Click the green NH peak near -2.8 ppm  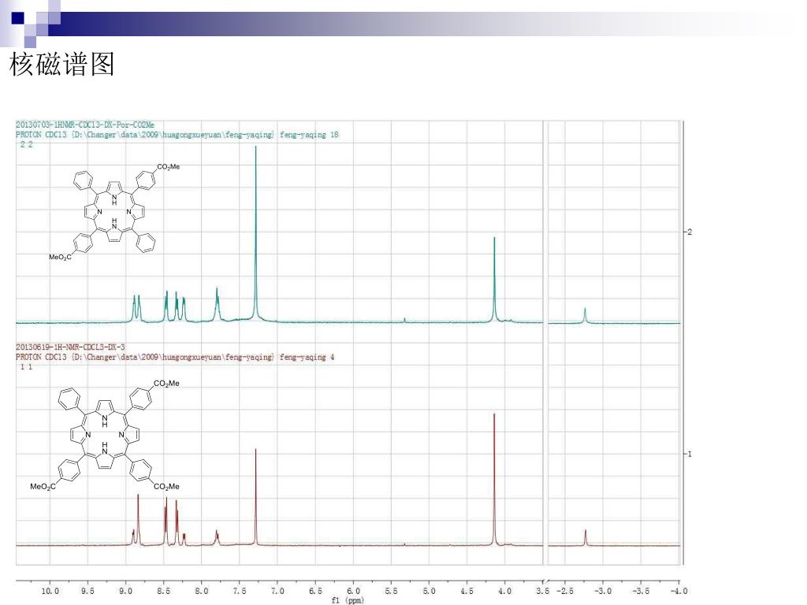585,315
